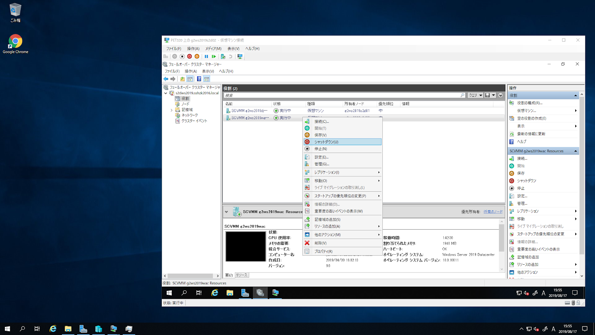
Task: Resume the VM with the green step/resume icon
Action: point(214,56)
